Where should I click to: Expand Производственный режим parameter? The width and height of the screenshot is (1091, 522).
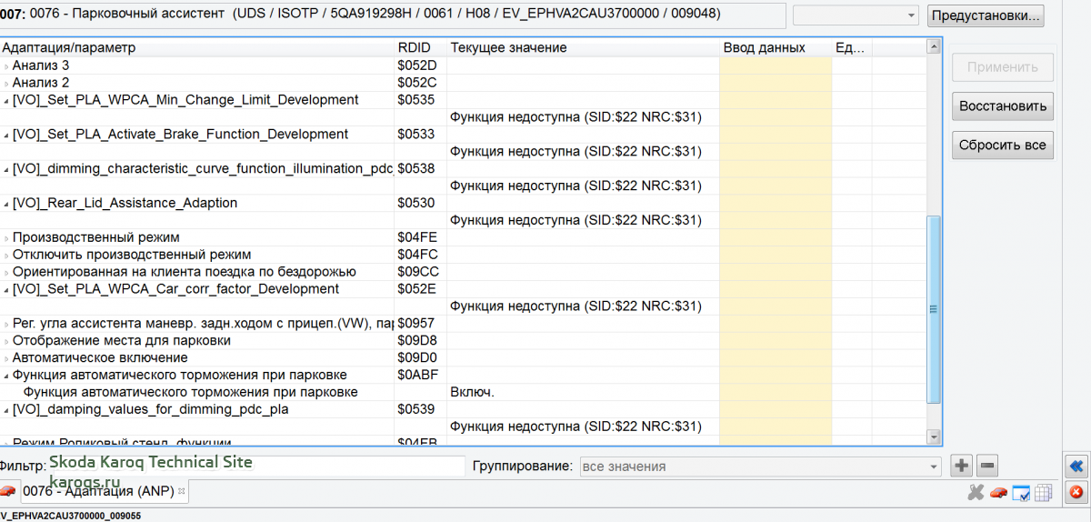5,238
